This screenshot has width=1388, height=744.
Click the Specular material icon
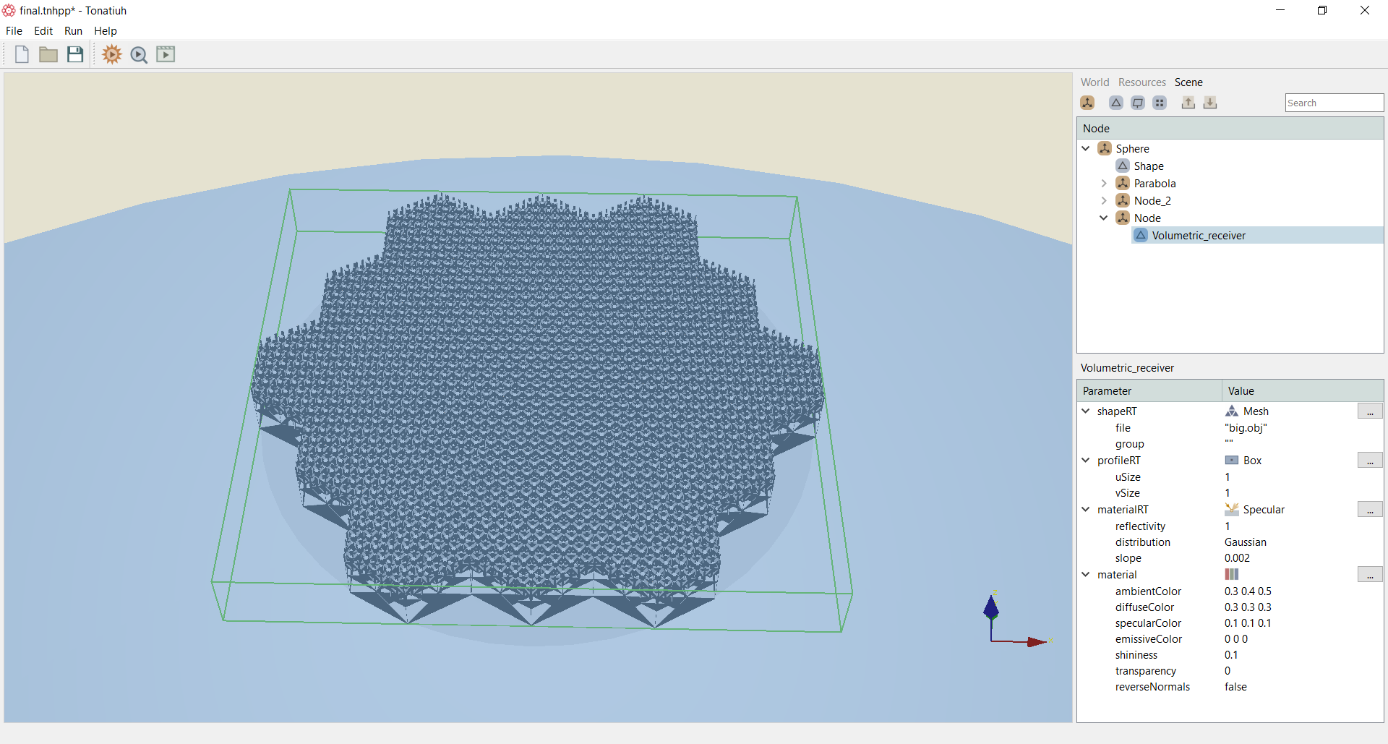(1232, 509)
